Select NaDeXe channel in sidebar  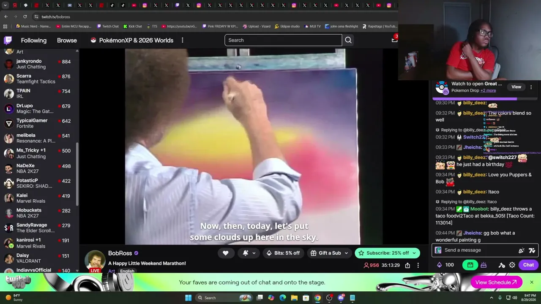pos(39,168)
